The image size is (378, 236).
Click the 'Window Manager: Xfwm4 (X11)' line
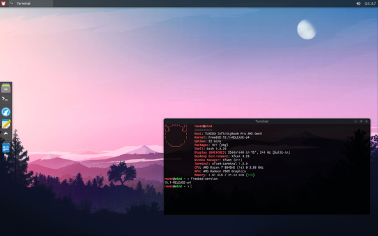coord(218,160)
